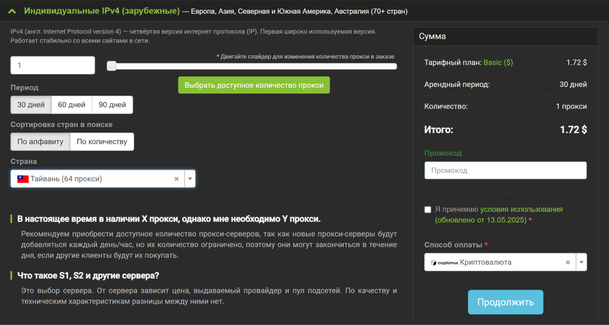Open the Способ оплаты dropdown arrow
The height and width of the screenshot is (325, 609).
tap(581, 262)
